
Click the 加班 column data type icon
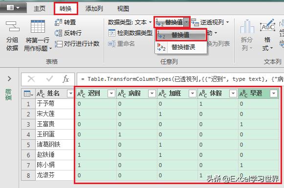click(x=162, y=94)
